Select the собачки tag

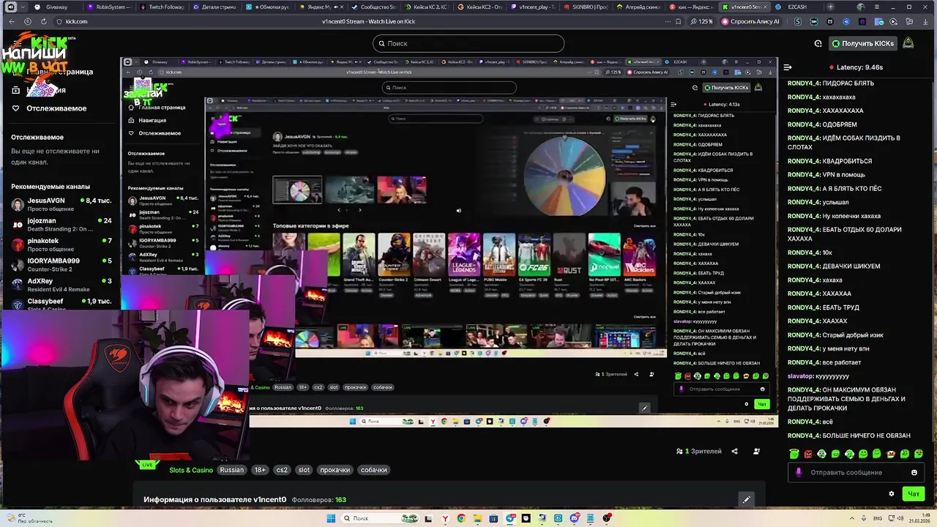373,470
